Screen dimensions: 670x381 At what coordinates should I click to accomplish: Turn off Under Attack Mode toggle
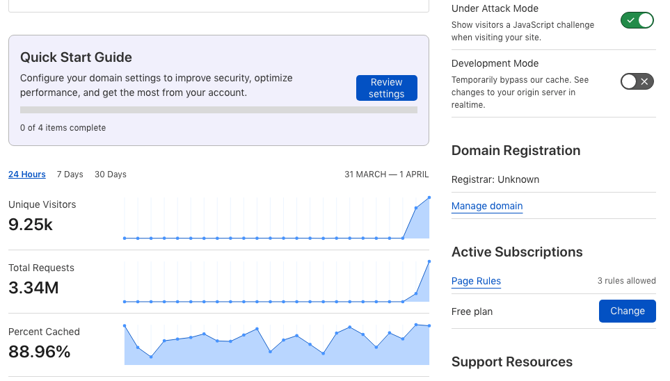coord(637,20)
